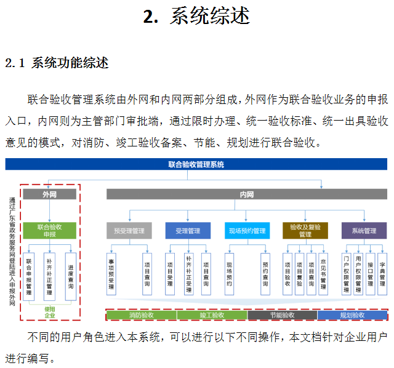
Task: Click the gray 预受理管理 box
Action: click(129, 231)
